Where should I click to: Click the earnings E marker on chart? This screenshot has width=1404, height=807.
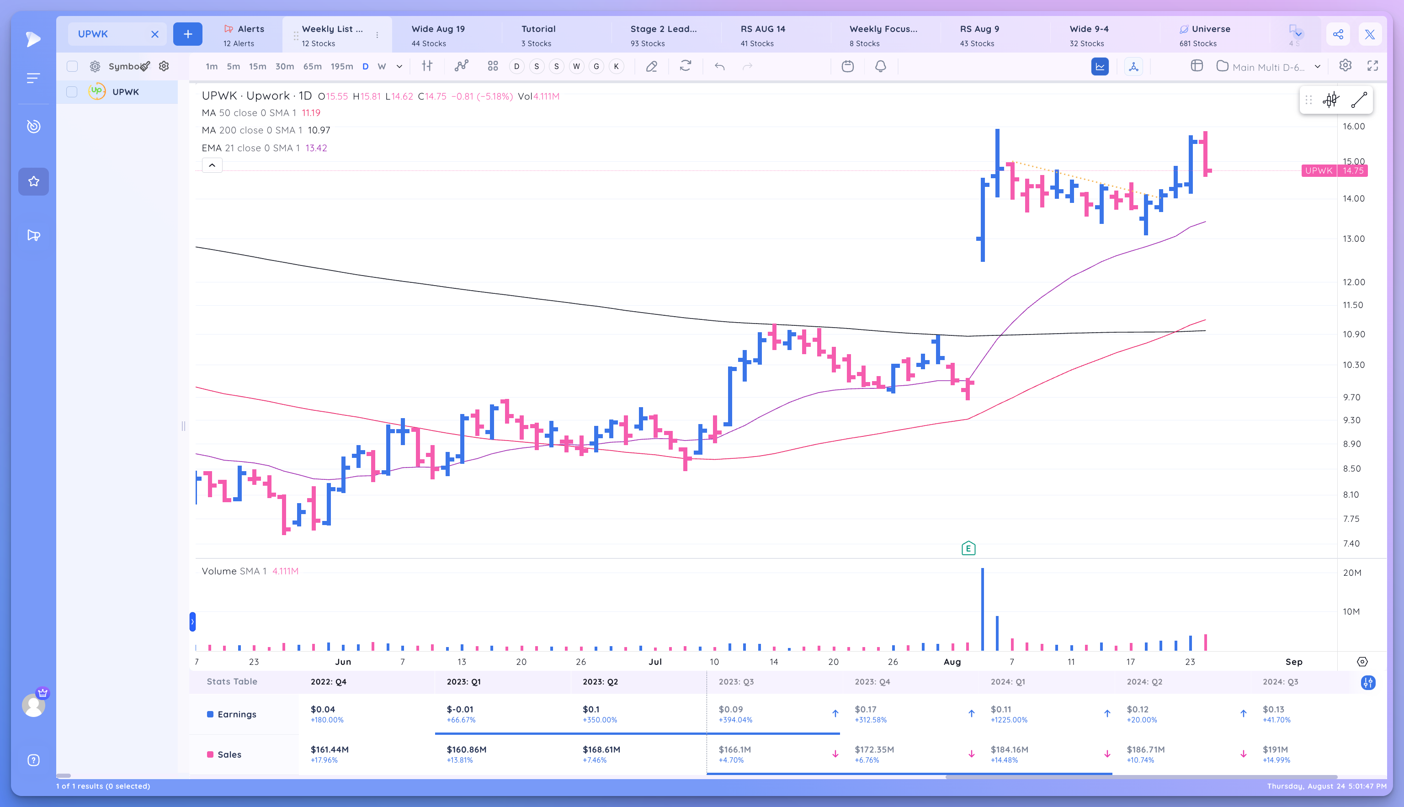point(968,548)
